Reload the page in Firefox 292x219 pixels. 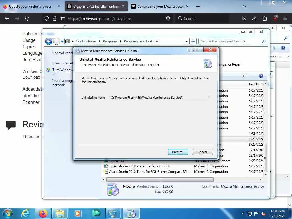click(x=27, y=19)
